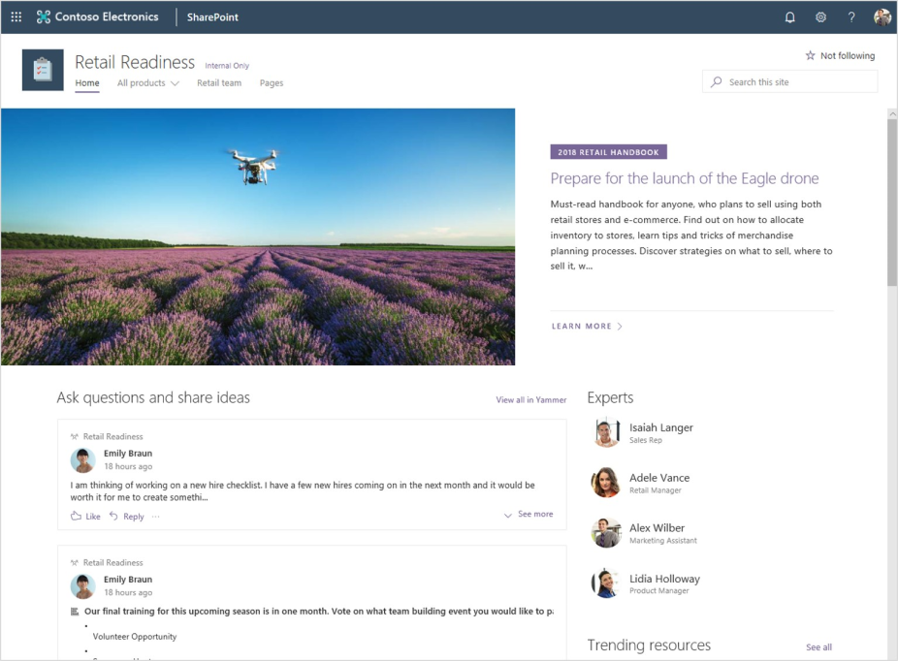Open the ellipsis menu on first post
The image size is (898, 661).
tap(156, 517)
